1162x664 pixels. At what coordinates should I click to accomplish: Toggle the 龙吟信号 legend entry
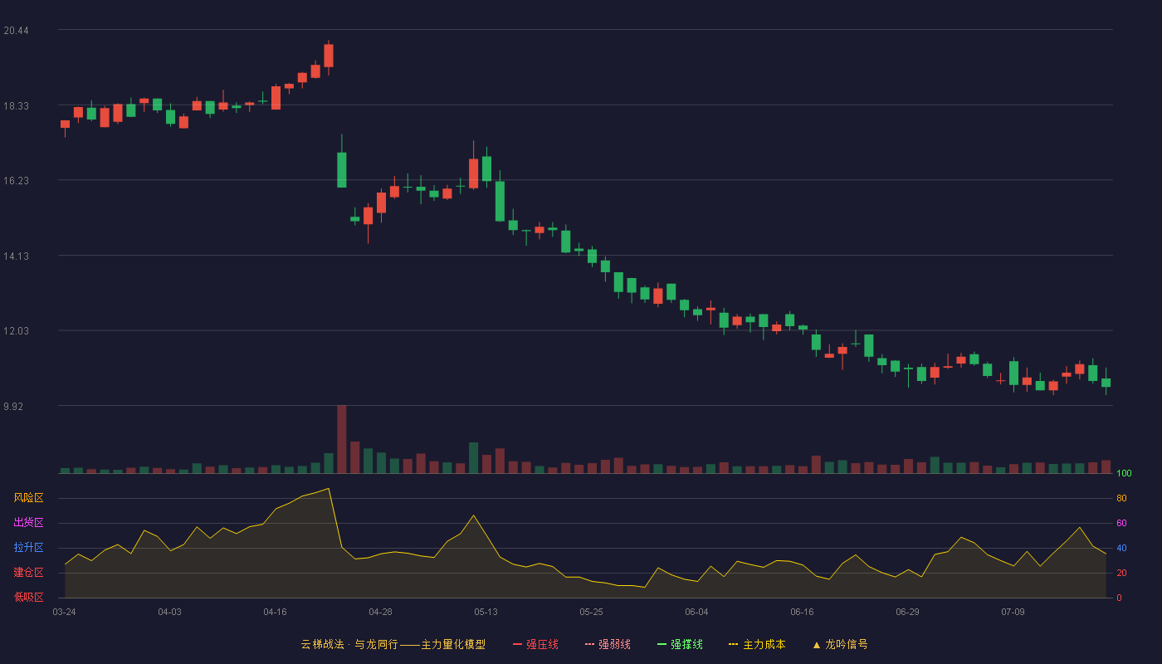[840, 644]
